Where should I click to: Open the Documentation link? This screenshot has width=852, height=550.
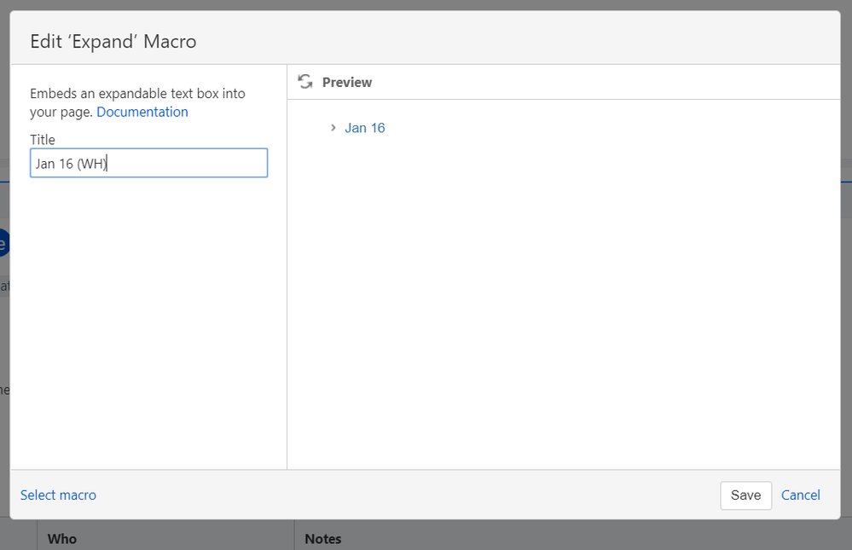(142, 112)
